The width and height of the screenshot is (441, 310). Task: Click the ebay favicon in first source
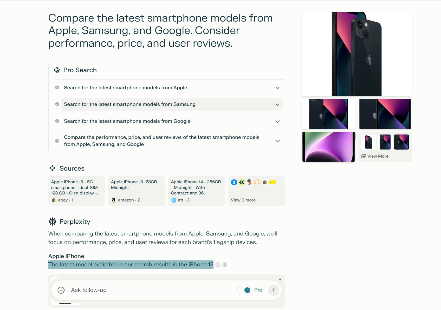pyautogui.click(x=54, y=200)
